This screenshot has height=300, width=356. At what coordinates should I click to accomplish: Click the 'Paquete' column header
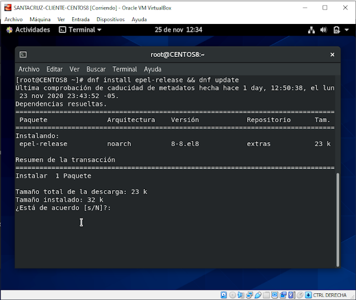(33, 120)
